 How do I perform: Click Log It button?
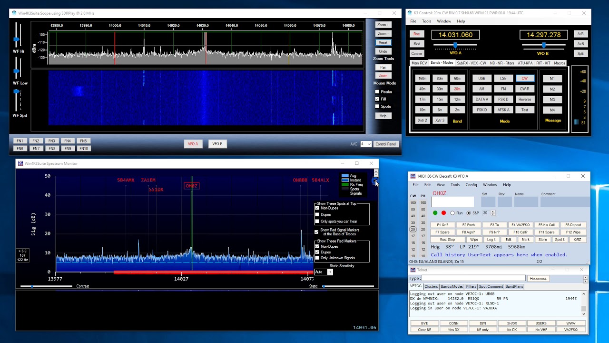[491, 240]
